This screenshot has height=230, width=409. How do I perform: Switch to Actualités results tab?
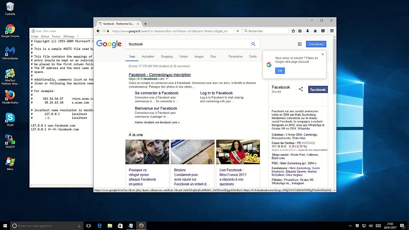click(148, 57)
